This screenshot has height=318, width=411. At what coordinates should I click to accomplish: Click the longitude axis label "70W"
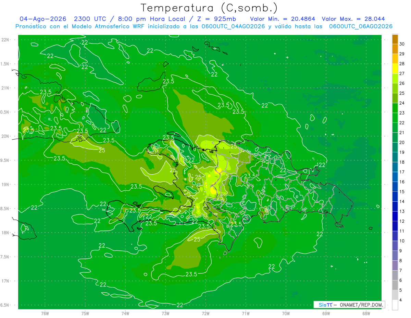(286, 313)
